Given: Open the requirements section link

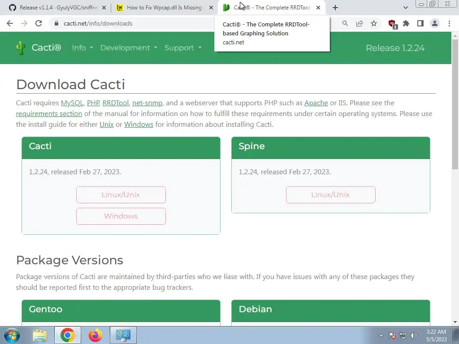Looking at the screenshot, I should [x=49, y=114].
